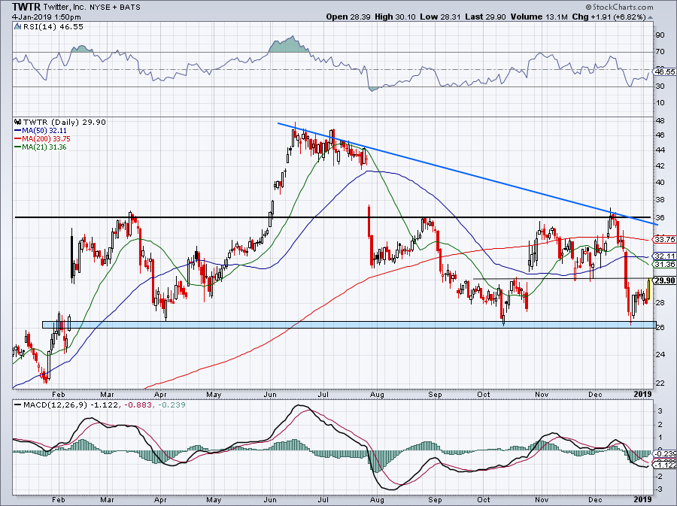The image size is (677, 506).
Task: Click the RSI area icon beside RSI(14)
Action: pos(17,27)
